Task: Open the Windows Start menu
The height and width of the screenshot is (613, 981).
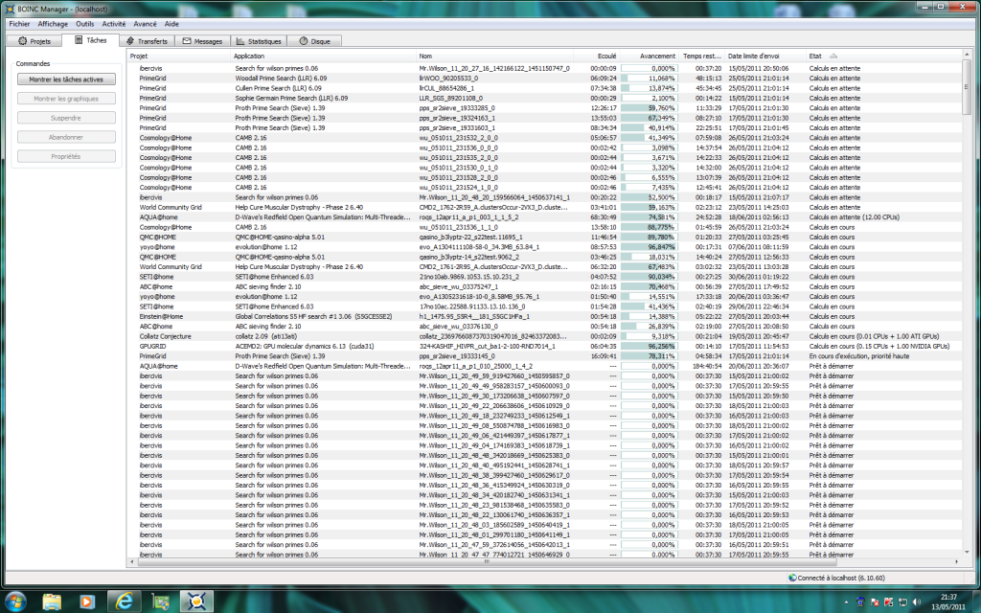Action: [x=14, y=602]
